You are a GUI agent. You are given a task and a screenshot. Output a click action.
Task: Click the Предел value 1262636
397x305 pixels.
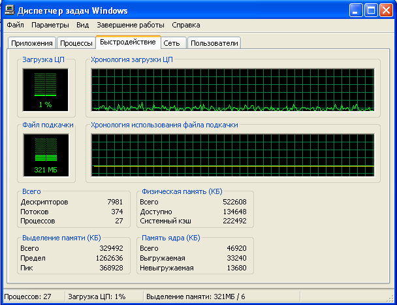click(110, 258)
